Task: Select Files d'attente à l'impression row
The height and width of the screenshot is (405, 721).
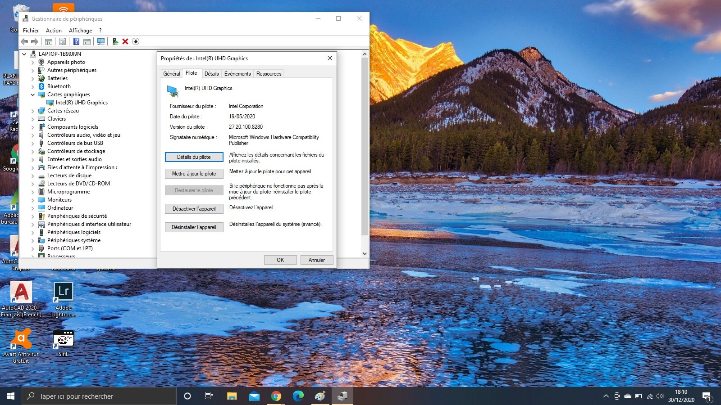Action: coord(82,167)
